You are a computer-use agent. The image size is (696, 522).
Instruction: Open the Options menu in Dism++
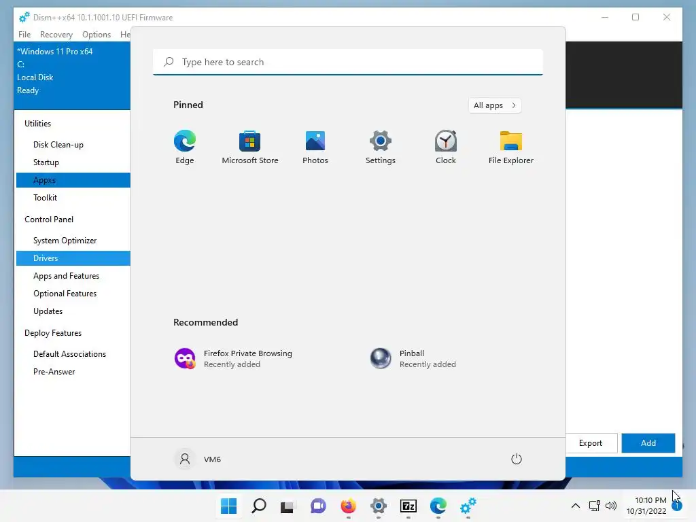(97, 34)
